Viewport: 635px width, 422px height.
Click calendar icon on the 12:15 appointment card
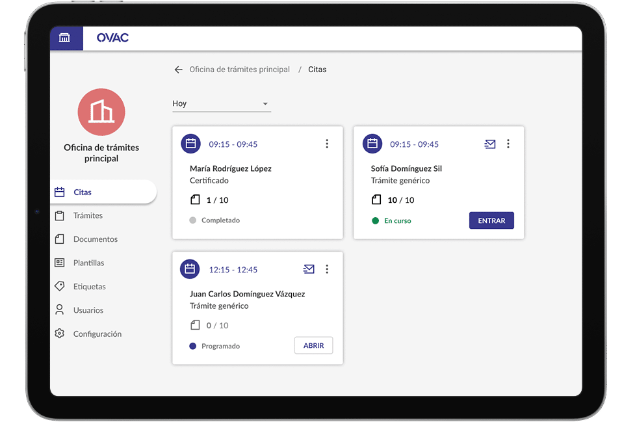click(190, 269)
